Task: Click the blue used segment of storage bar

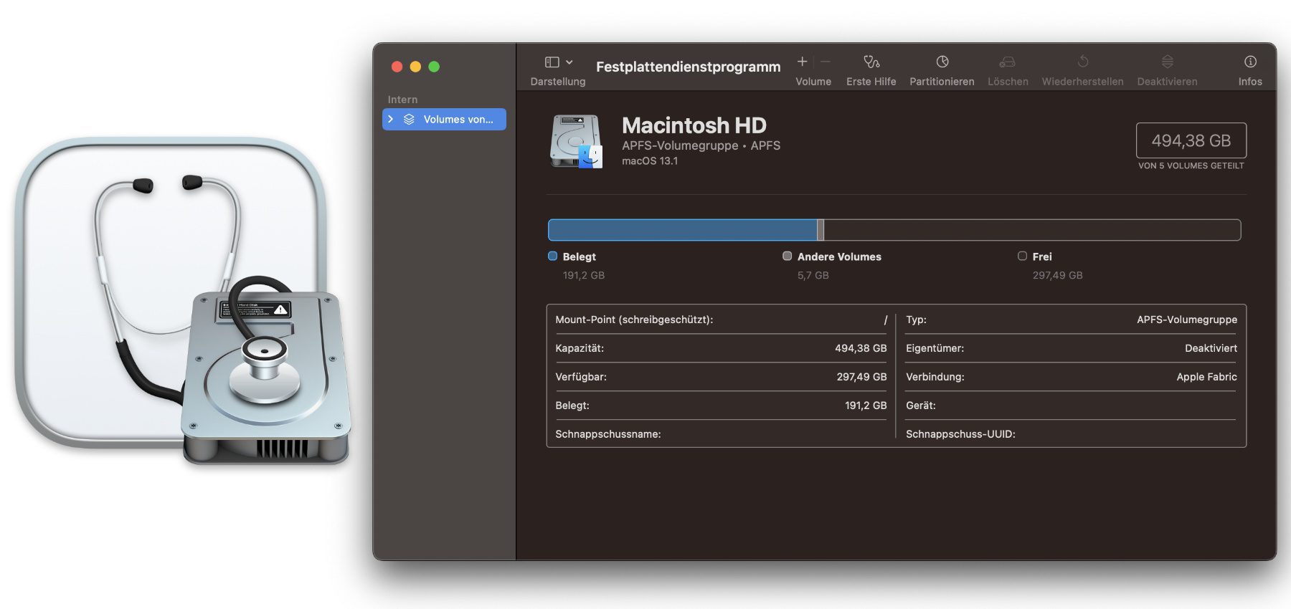Action: click(681, 230)
